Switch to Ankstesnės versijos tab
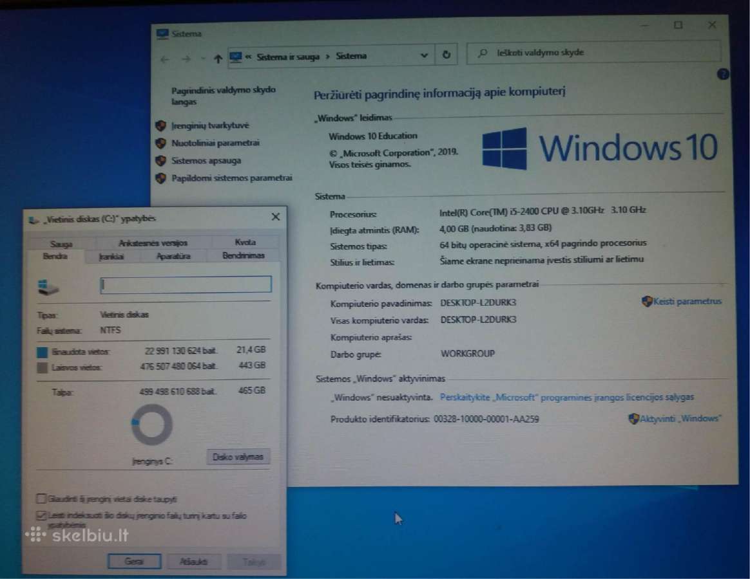The height and width of the screenshot is (579, 750). pyautogui.click(x=153, y=243)
